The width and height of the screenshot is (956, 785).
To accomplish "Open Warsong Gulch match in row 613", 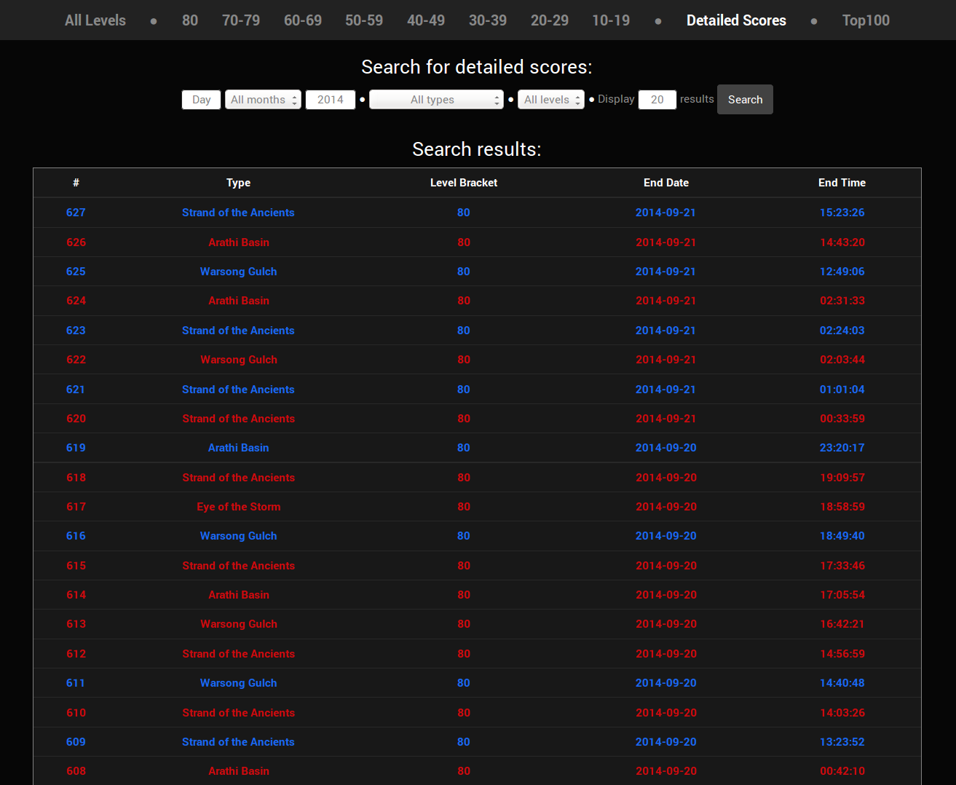I will tap(239, 624).
